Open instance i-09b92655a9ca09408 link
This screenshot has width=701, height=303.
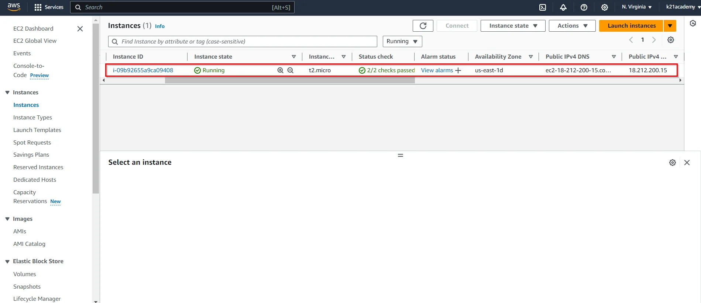[143, 70]
